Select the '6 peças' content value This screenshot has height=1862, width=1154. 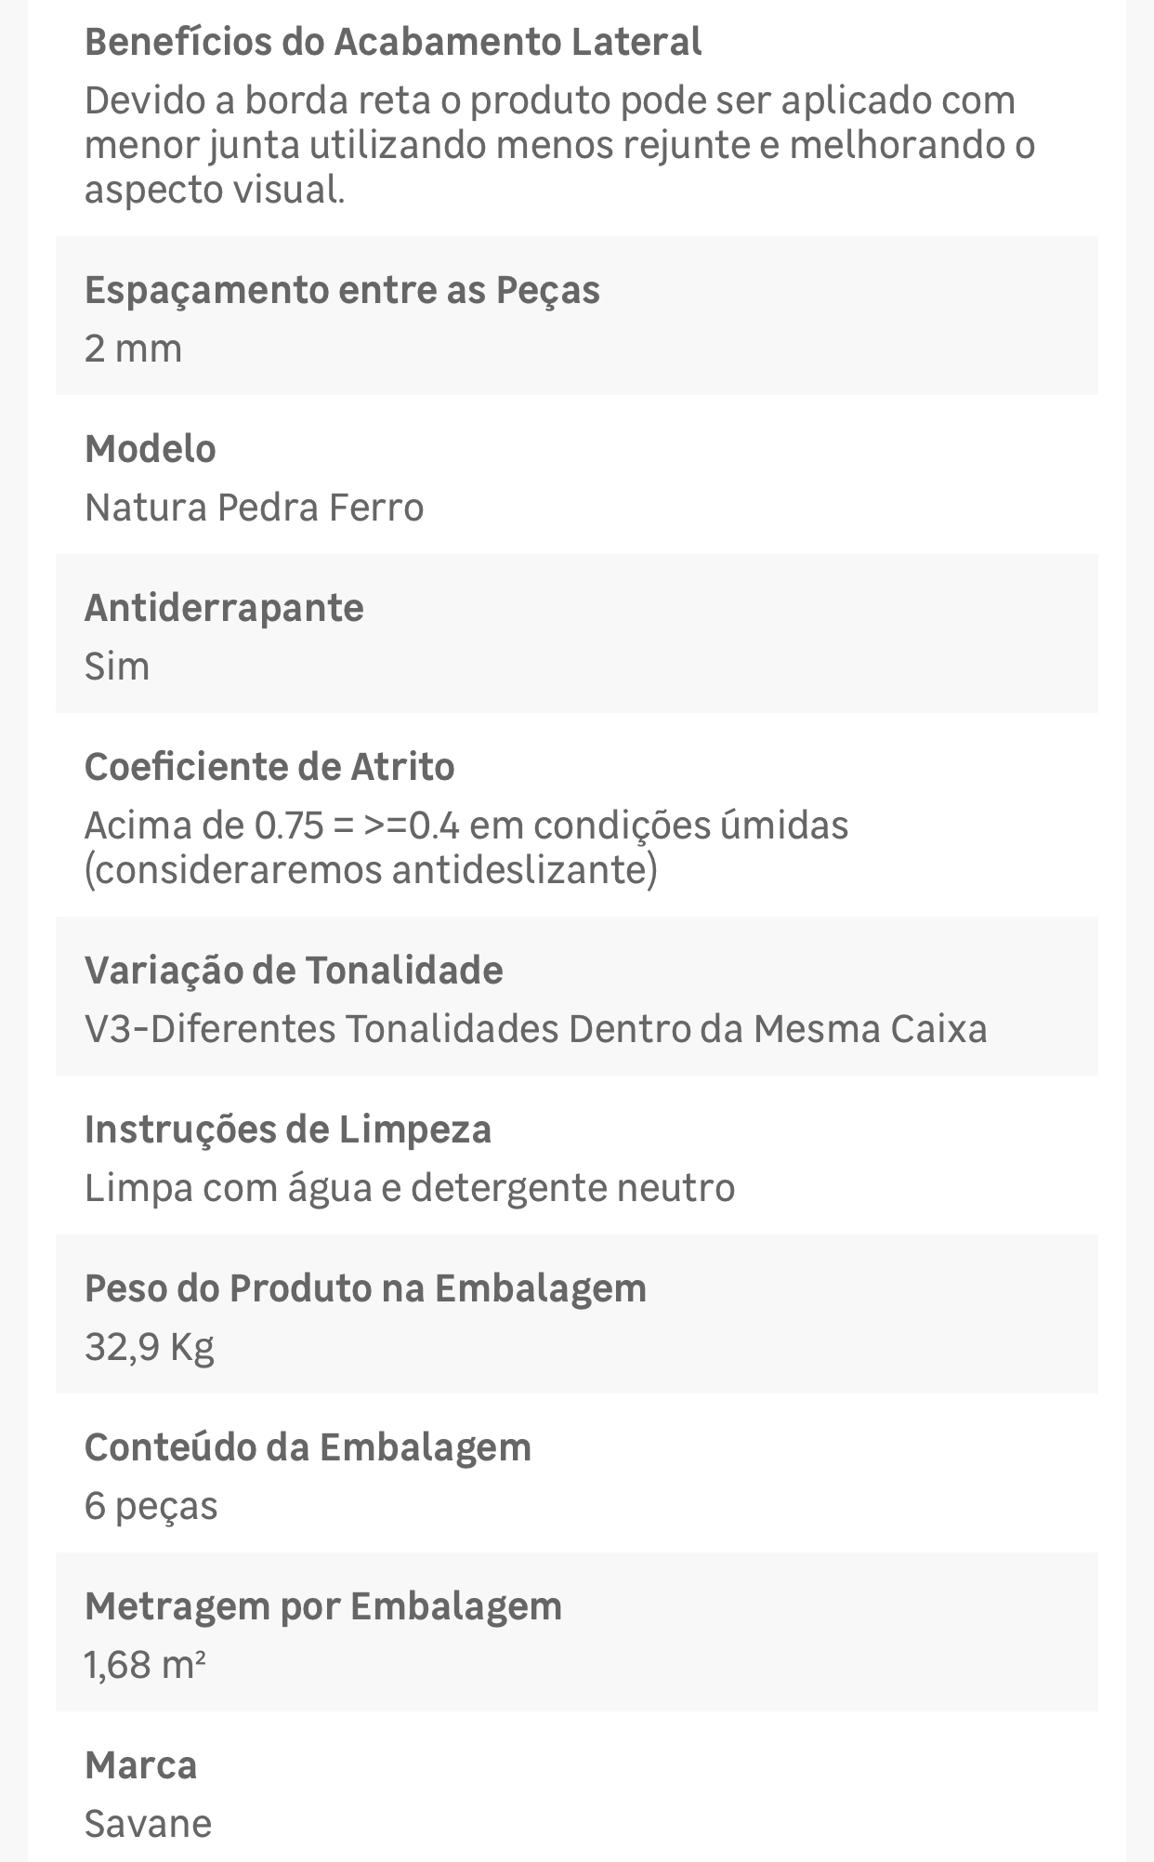pos(151,1506)
